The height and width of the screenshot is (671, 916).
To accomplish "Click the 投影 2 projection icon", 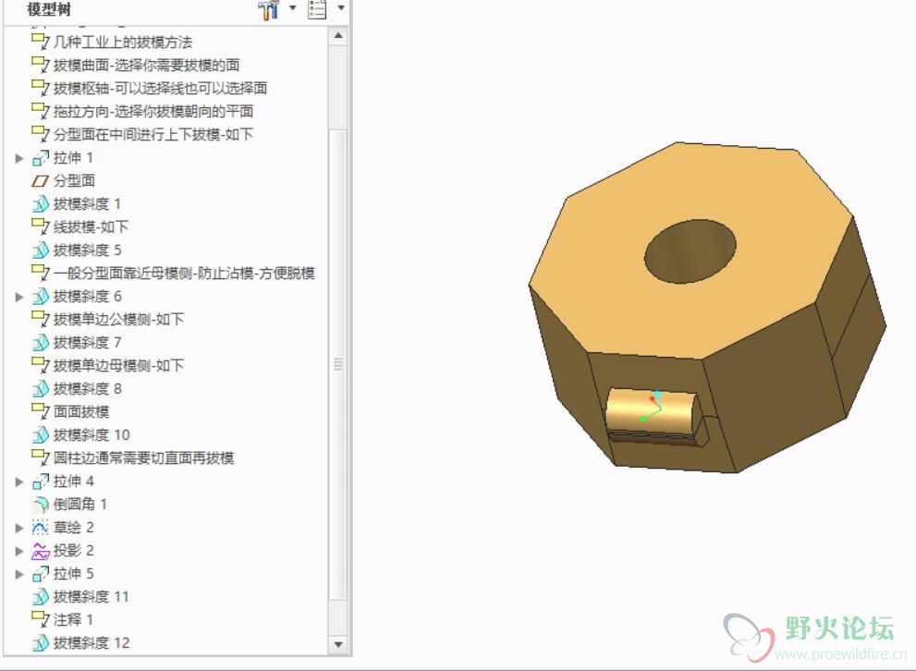I will [x=41, y=551].
